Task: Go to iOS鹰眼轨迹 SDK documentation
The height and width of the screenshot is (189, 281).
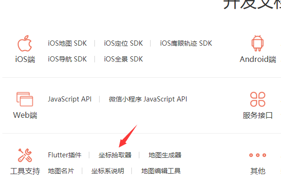Action: [x=186, y=43]
